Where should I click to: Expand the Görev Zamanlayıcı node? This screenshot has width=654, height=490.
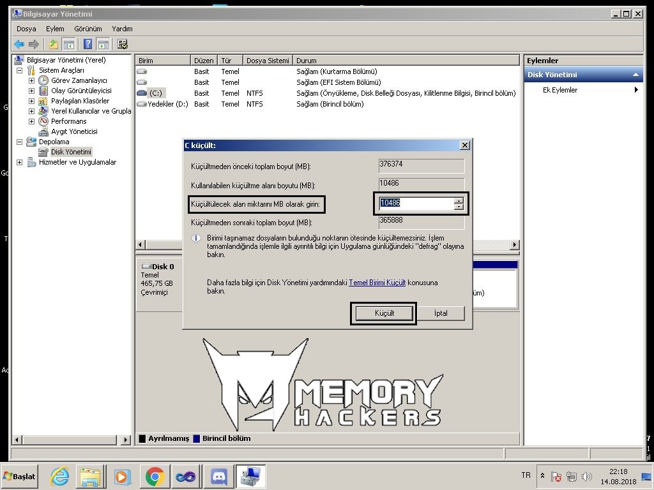click(x=31, y=80)
